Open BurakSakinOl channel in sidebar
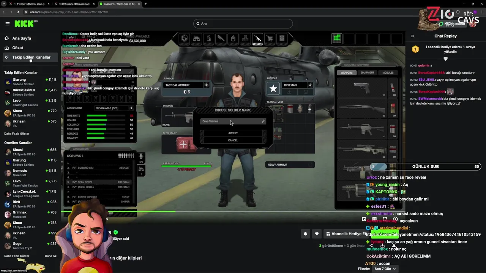The height and width of the screenshot is (273, 486). (x=30, y=92)
